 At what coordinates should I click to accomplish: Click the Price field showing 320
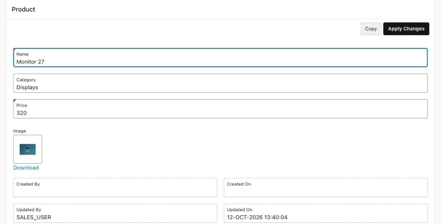coord(220,109)
